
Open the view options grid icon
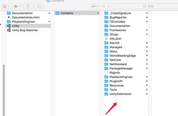point(6,6)
